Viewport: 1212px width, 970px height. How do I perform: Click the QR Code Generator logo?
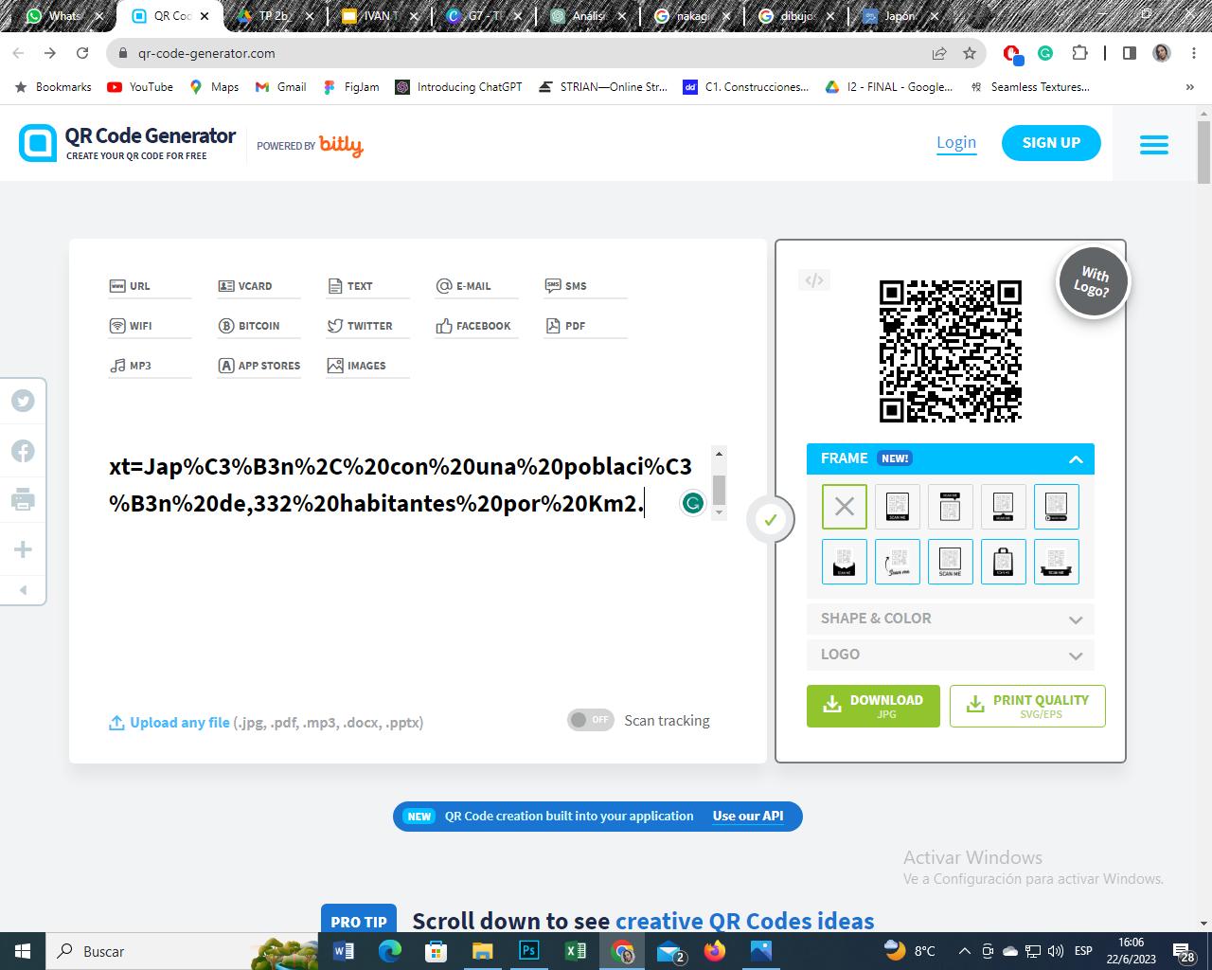pyautogui.click(x=127, y=143)
